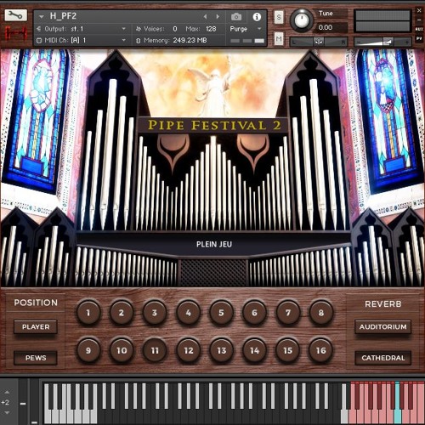Viewport: 425px width, 425px height.
Task: Click the mod wheel beside the keyboard
Action: coord(34,401)
